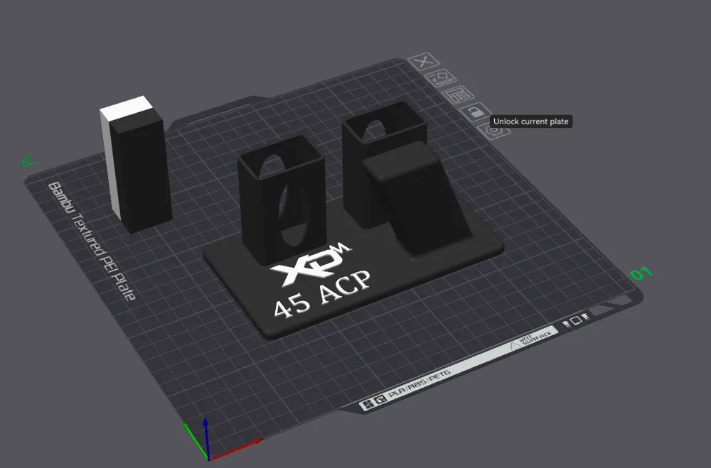Viewport: 711px width, 468px height.
Task: Arrange objects on the current plate
Action: point(458,94)
